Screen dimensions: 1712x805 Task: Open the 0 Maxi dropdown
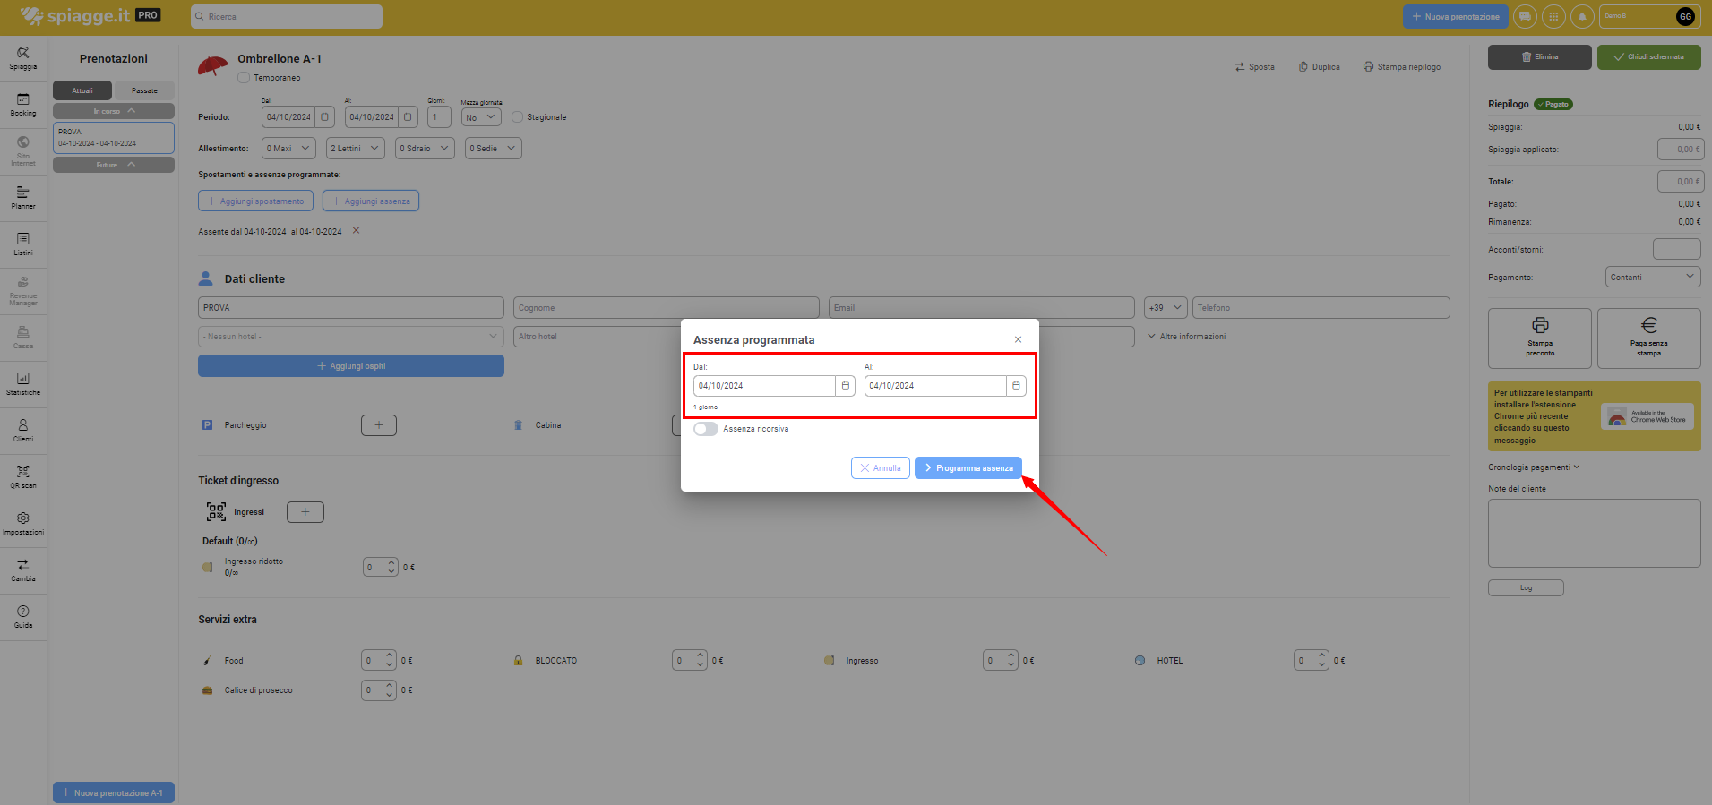click(x=288, y=148)
